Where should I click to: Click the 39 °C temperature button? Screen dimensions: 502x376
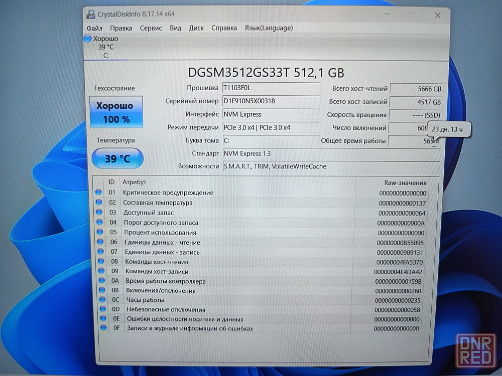[117, 159]
